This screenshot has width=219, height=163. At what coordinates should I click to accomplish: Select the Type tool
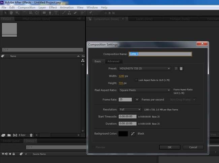click(x=56, y=13)
